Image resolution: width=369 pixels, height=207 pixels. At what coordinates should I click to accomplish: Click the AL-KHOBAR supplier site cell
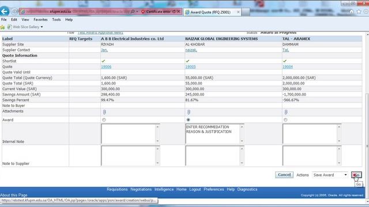point(195,44)
